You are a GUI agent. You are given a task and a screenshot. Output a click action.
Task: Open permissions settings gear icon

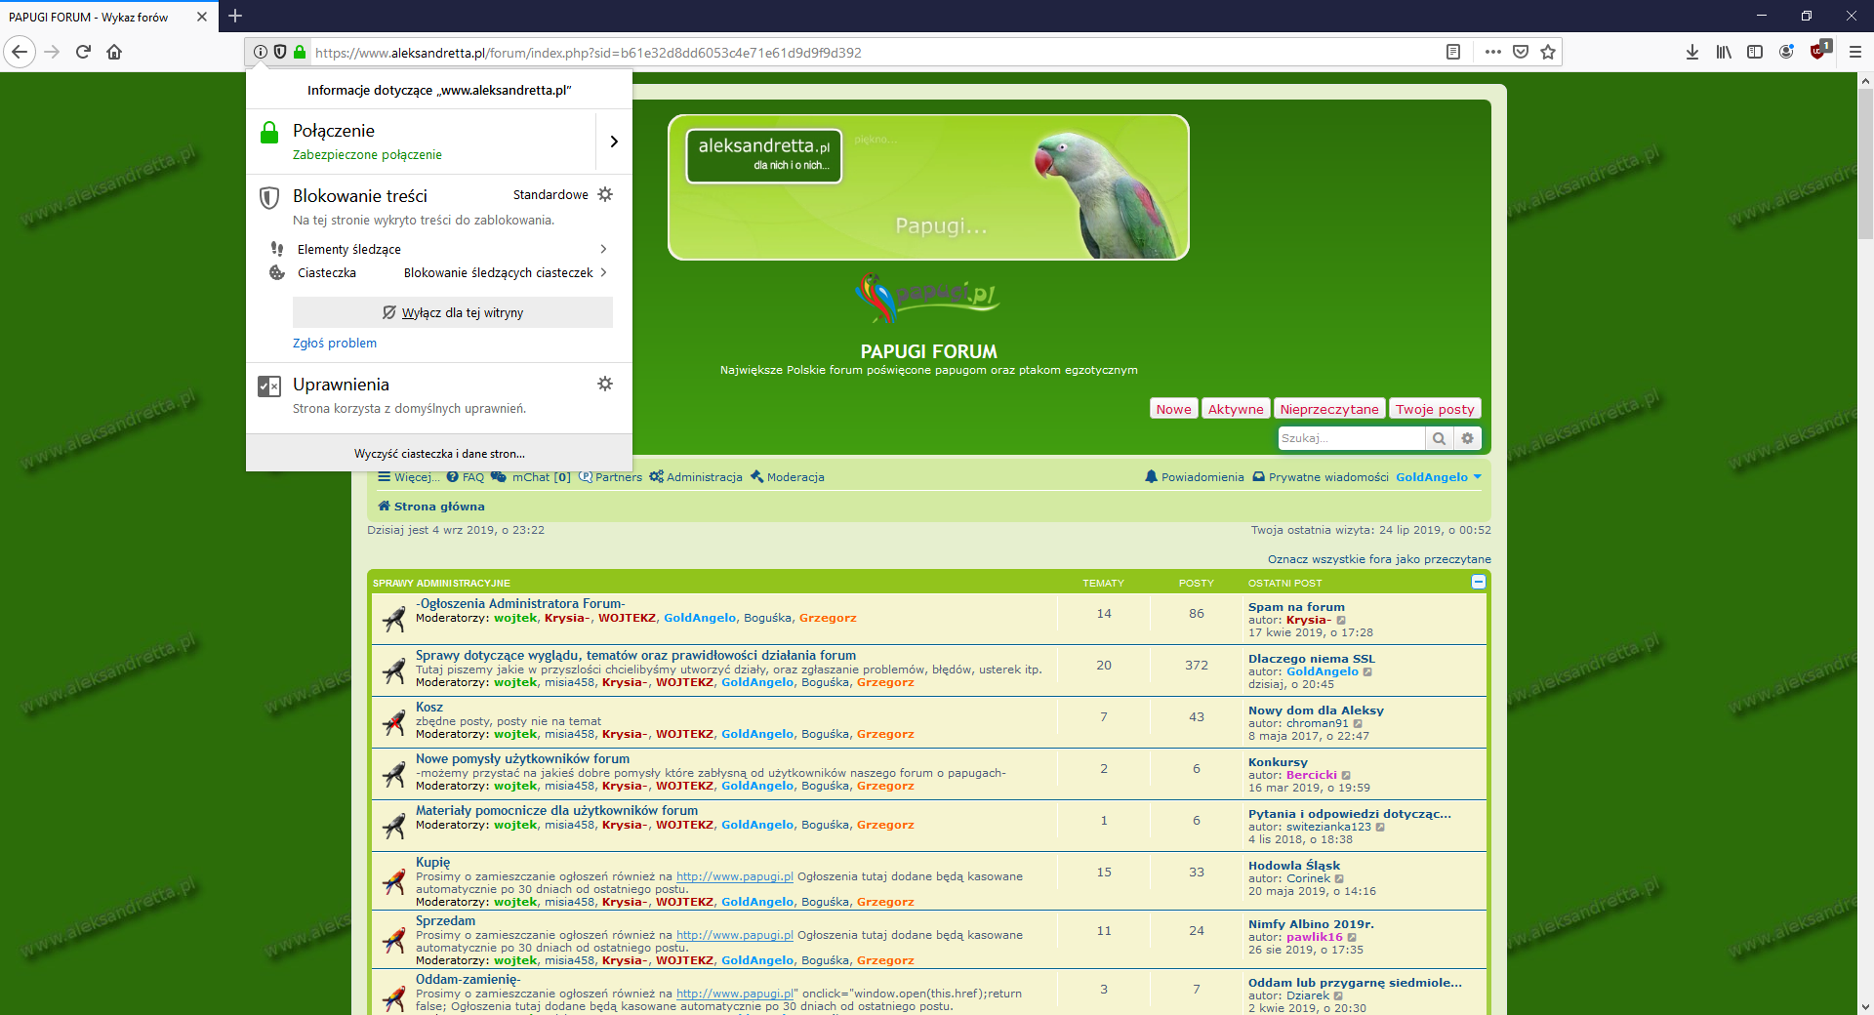[605, 384]
